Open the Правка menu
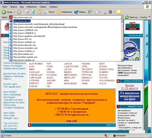Screen dimensions: 152x138 (x=14, y=7)
